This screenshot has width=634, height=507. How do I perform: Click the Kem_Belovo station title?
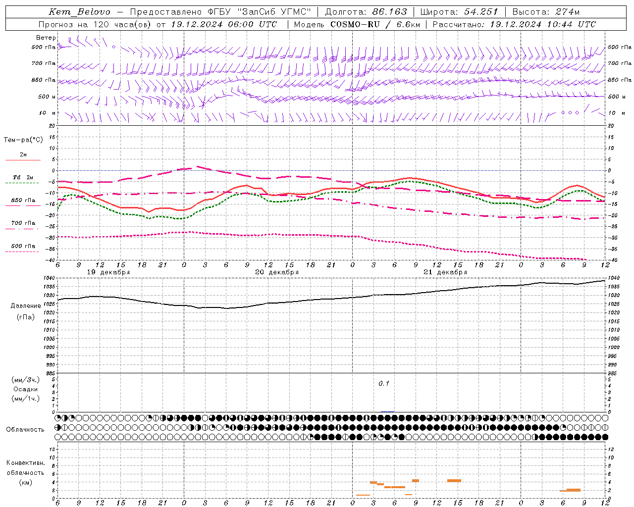click(79, 12)
